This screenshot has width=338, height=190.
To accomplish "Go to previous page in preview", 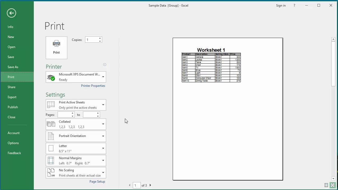I will click(130, 185).
